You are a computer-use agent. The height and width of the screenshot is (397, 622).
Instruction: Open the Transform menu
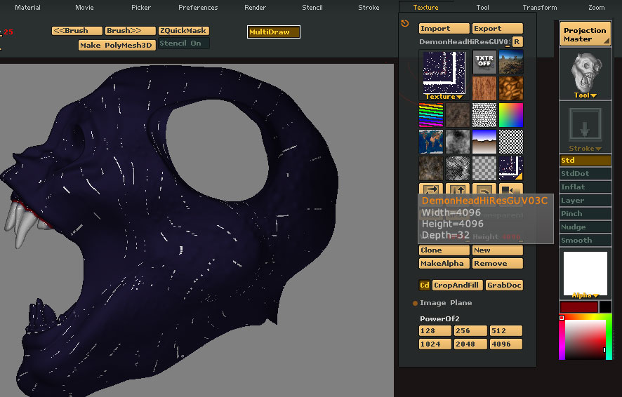540,8
